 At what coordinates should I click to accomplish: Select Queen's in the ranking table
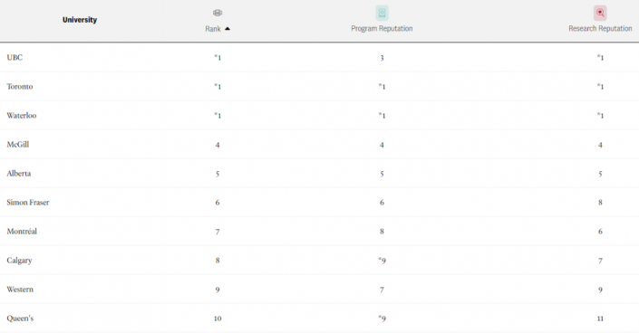pos(20,319)
